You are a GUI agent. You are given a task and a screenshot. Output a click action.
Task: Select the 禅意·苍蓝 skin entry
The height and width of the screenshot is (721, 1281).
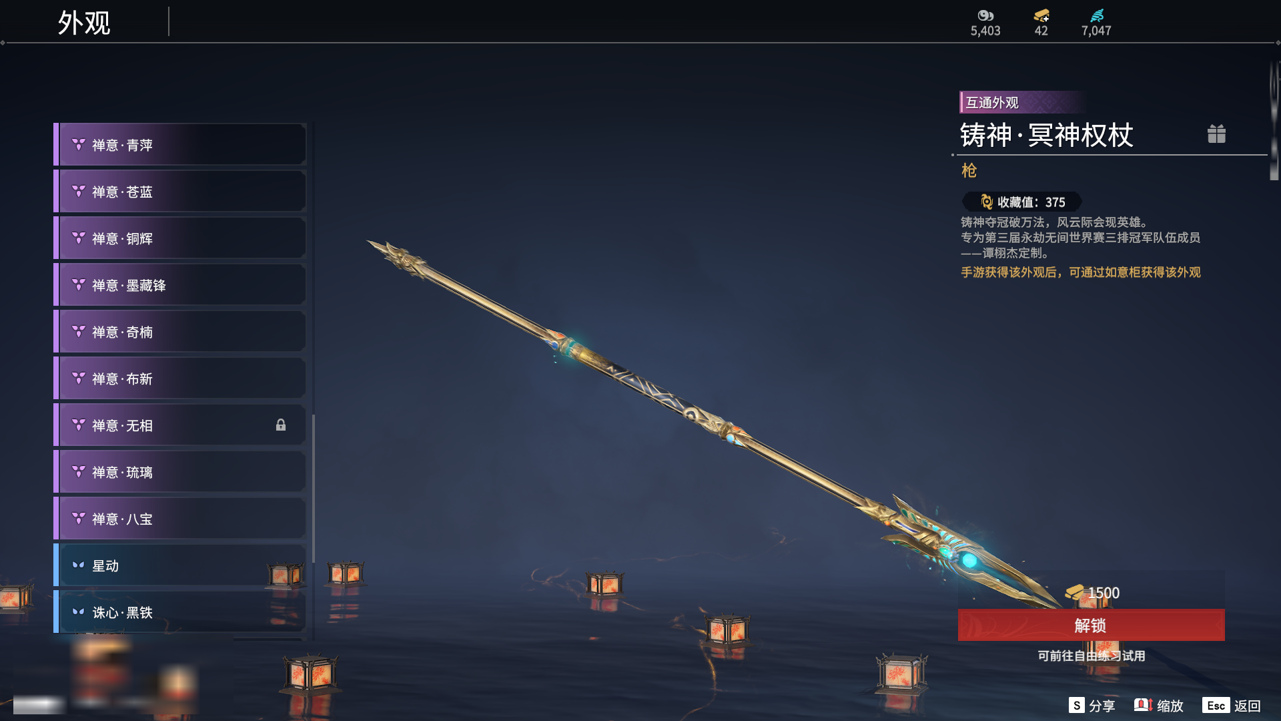tap(180, 192)
